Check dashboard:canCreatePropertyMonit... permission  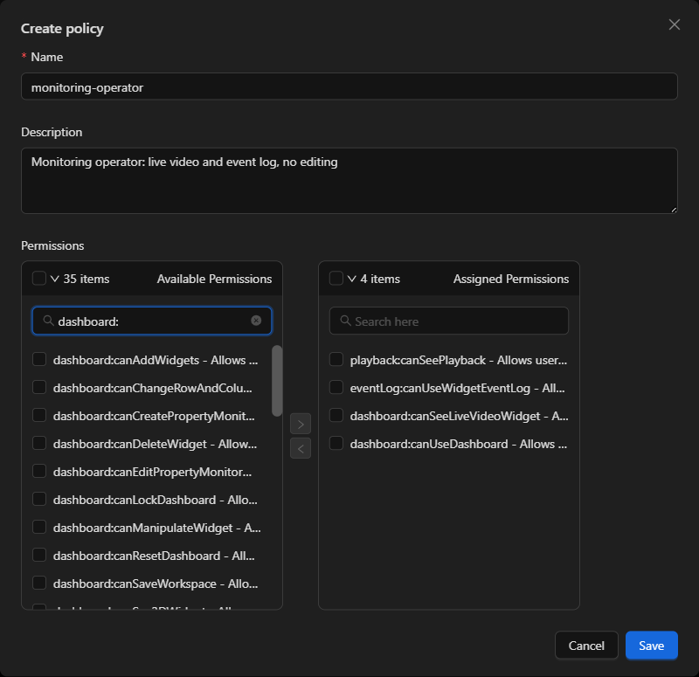tap(39, 415)
